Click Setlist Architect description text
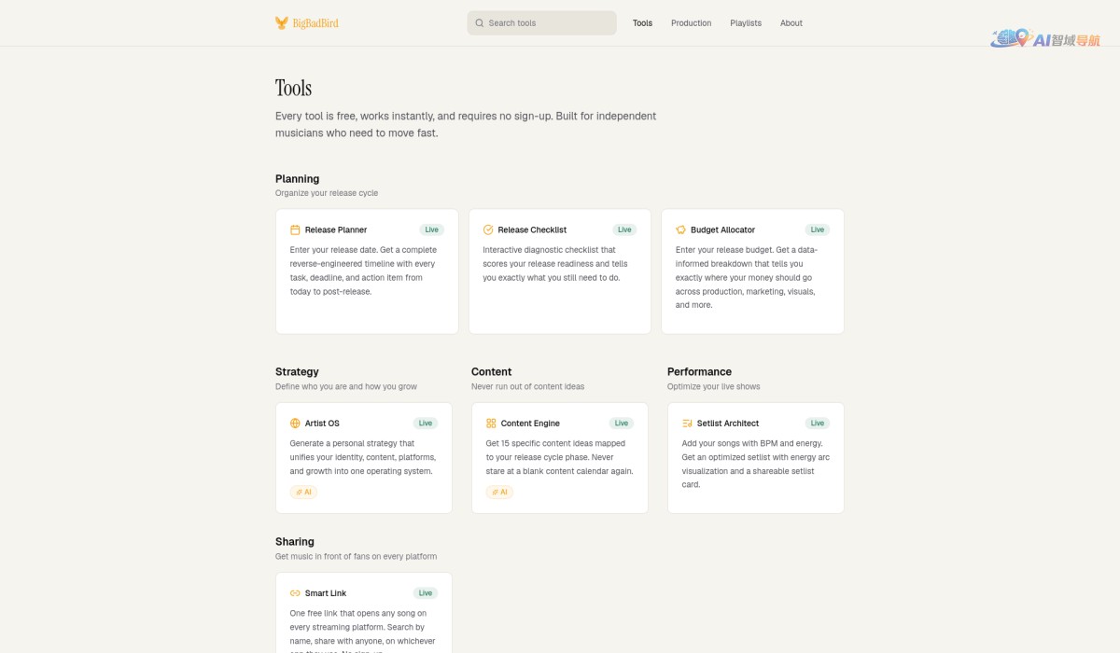The width and height of the screenshot is (1120, 653). (x=756, y=464)
